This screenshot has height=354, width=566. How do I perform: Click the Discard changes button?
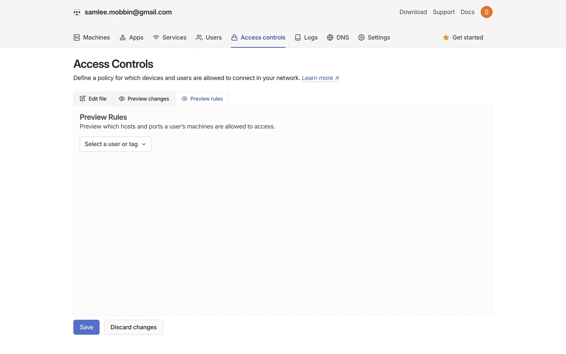133,327
